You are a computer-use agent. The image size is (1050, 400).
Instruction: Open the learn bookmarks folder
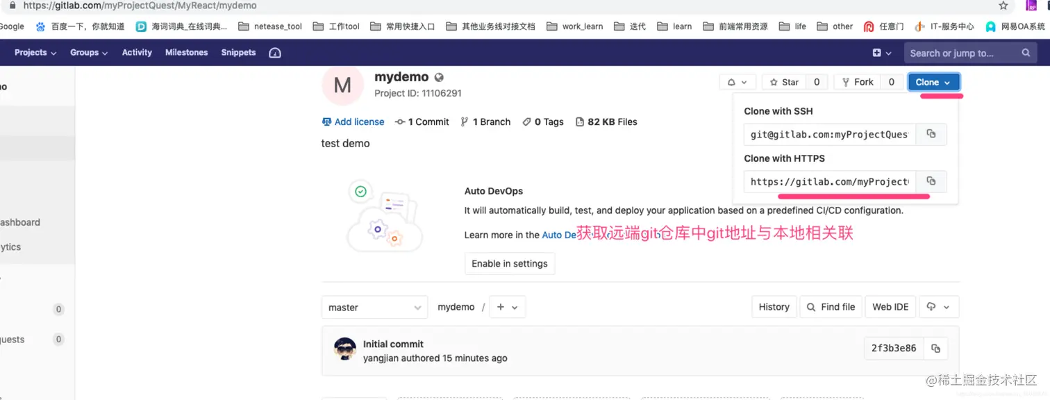click(x=674, y=26)
